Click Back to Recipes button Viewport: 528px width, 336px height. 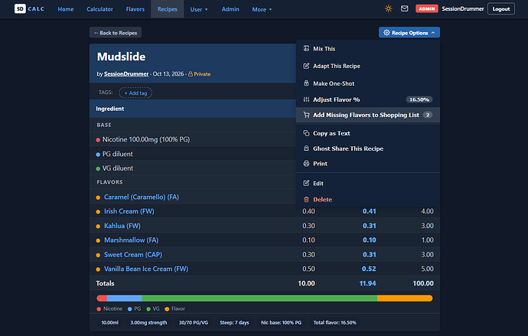(x=116, y=33)
